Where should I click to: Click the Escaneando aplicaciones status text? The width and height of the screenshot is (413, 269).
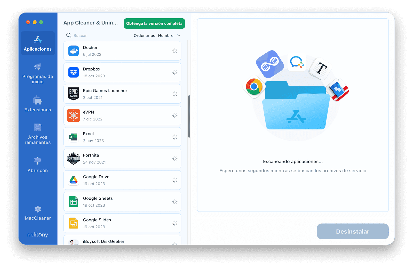(x=293, y=161)
